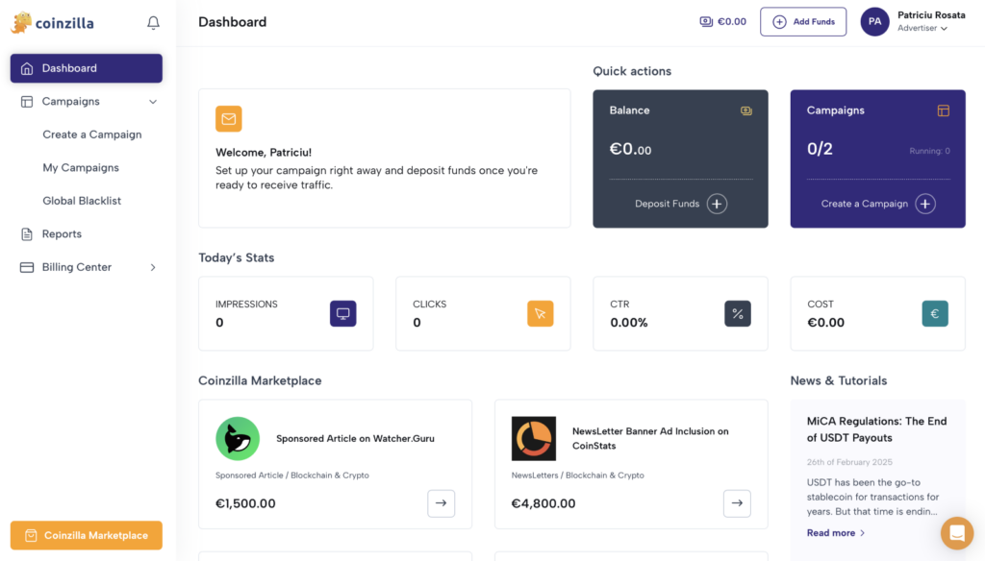Click the 0.00% CTR value
985x561 pixels.
[x=629, y=323]
